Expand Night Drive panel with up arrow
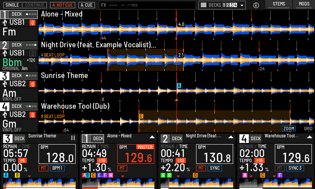Screen dimensions: 315x189 (x=231, y=137)
